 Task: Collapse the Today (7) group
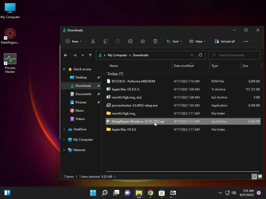(105, 74)
